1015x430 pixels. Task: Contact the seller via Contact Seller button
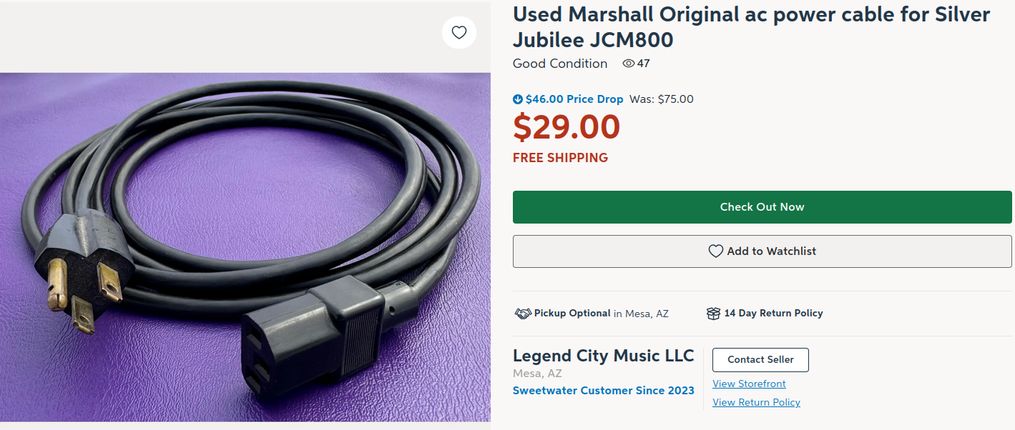[760, 360]
